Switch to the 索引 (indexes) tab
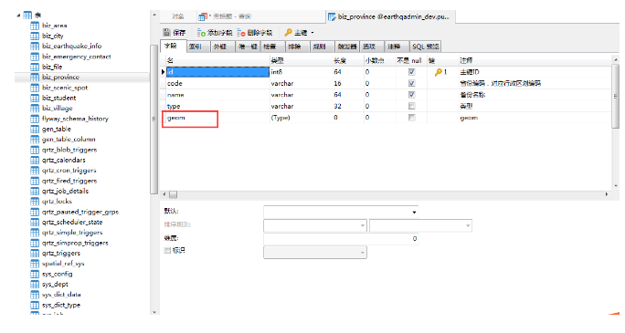 point(198,47)
